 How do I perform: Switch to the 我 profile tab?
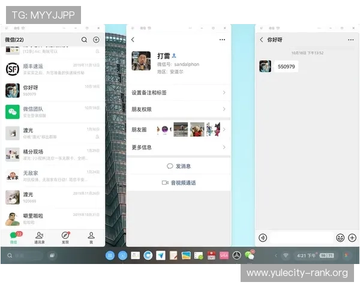(x=91, y=237)
